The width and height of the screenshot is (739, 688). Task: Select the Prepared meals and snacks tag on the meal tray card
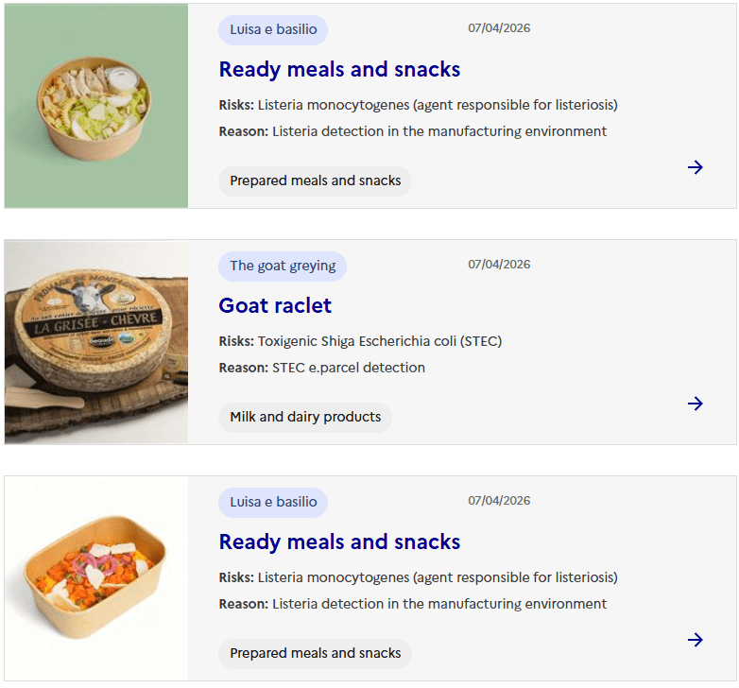(x=315, y=653)
